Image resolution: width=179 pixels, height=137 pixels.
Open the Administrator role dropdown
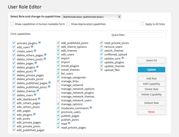(x=92, y=17)
